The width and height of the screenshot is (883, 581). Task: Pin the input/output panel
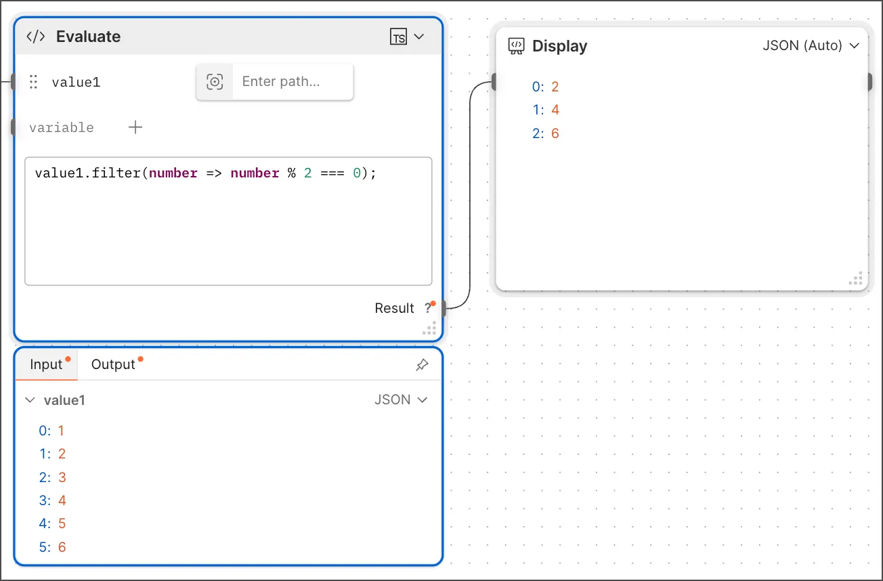click(x=422, y=365)
